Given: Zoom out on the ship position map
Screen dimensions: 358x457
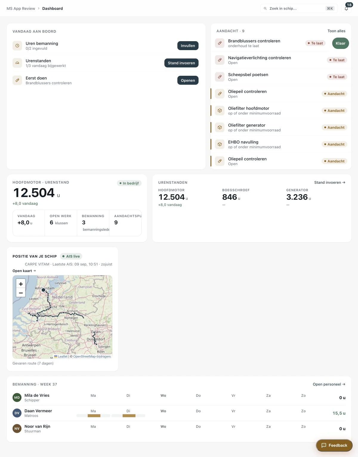Looking at the screenshot, I should [x=21, y=293].
